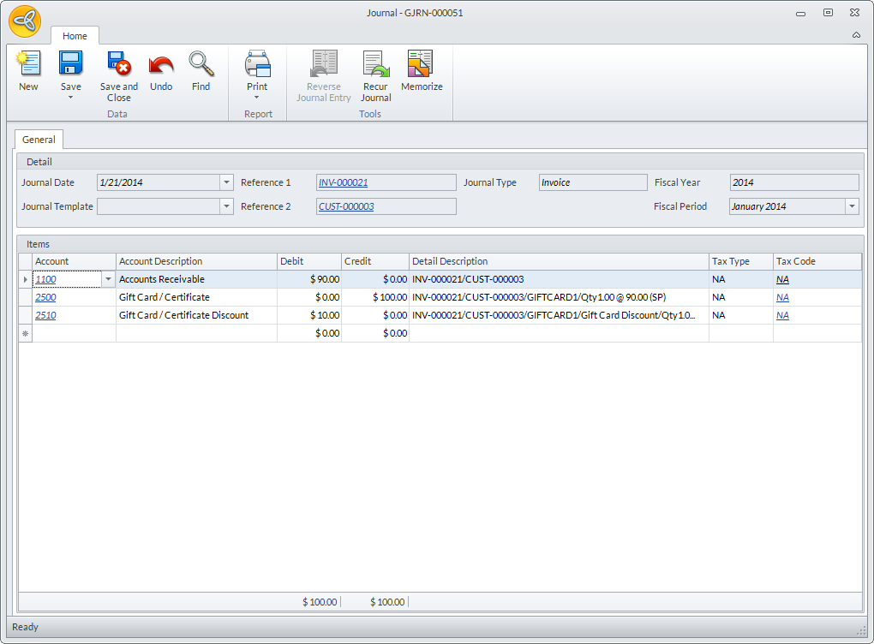The height and width of the screenshot is (644, 874).
Task: Select the General tab
Action: pos(39,140)
